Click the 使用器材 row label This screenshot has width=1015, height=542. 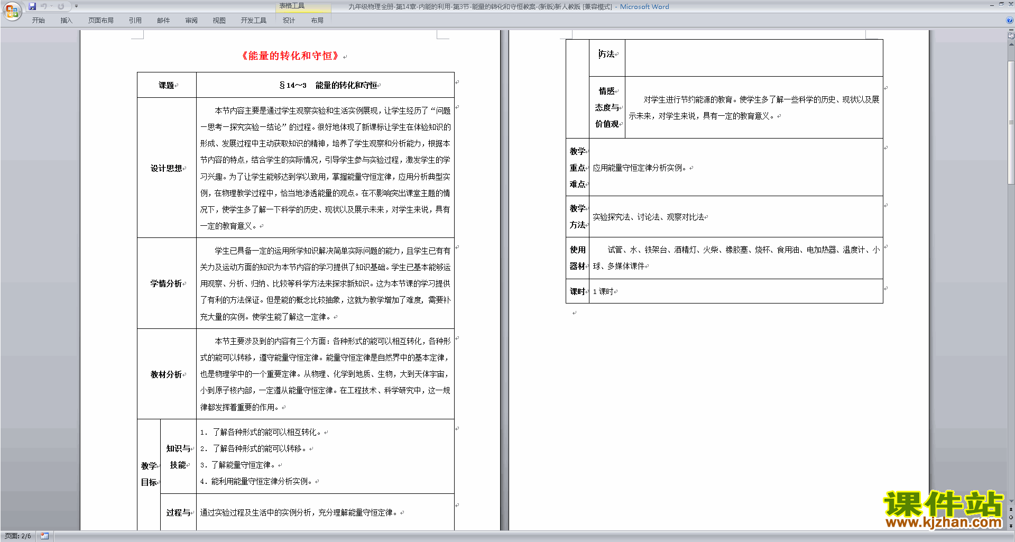577,258
